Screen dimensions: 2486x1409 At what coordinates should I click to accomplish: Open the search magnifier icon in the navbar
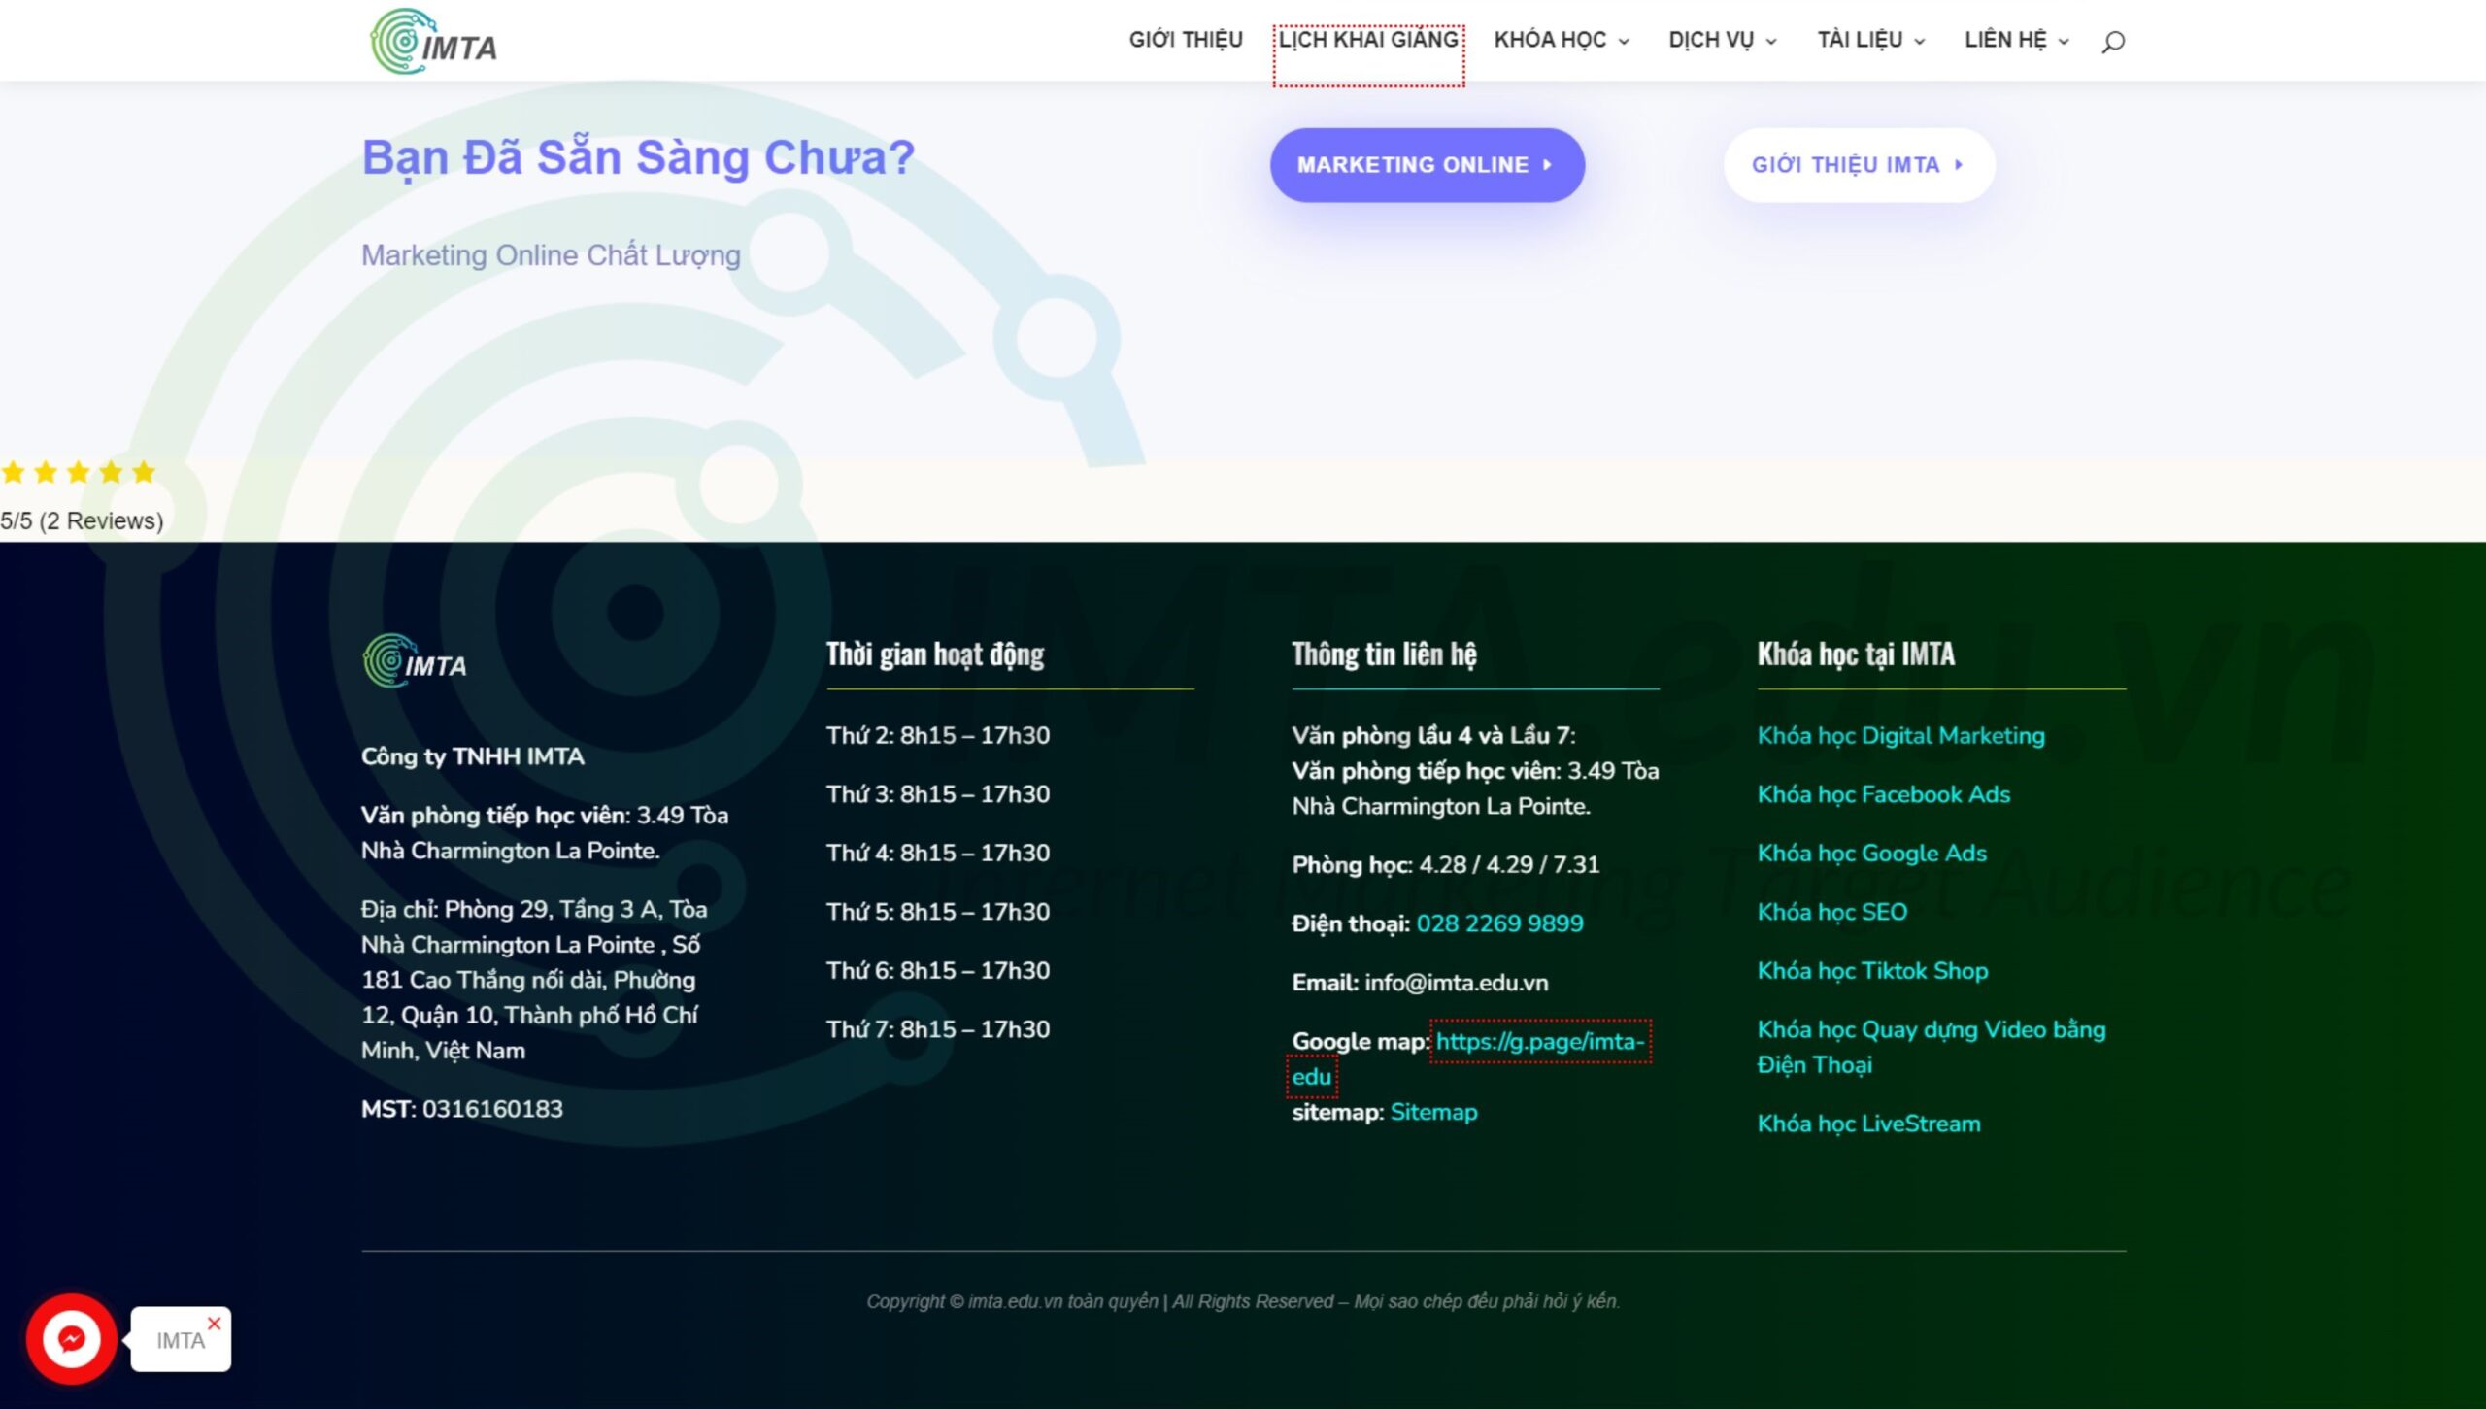2113,41
